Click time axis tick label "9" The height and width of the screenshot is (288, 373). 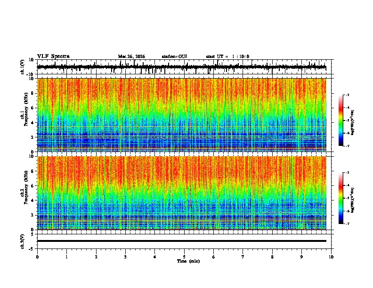(301, 257)
